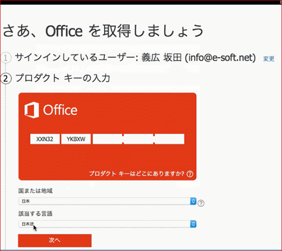Focus the second product key field with YKBXW
The width and height of the screenshot is (282, 251).
[x=76, y=139]
